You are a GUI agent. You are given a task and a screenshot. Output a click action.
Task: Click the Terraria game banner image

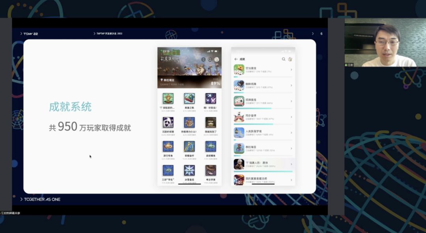tap(189, 68)
